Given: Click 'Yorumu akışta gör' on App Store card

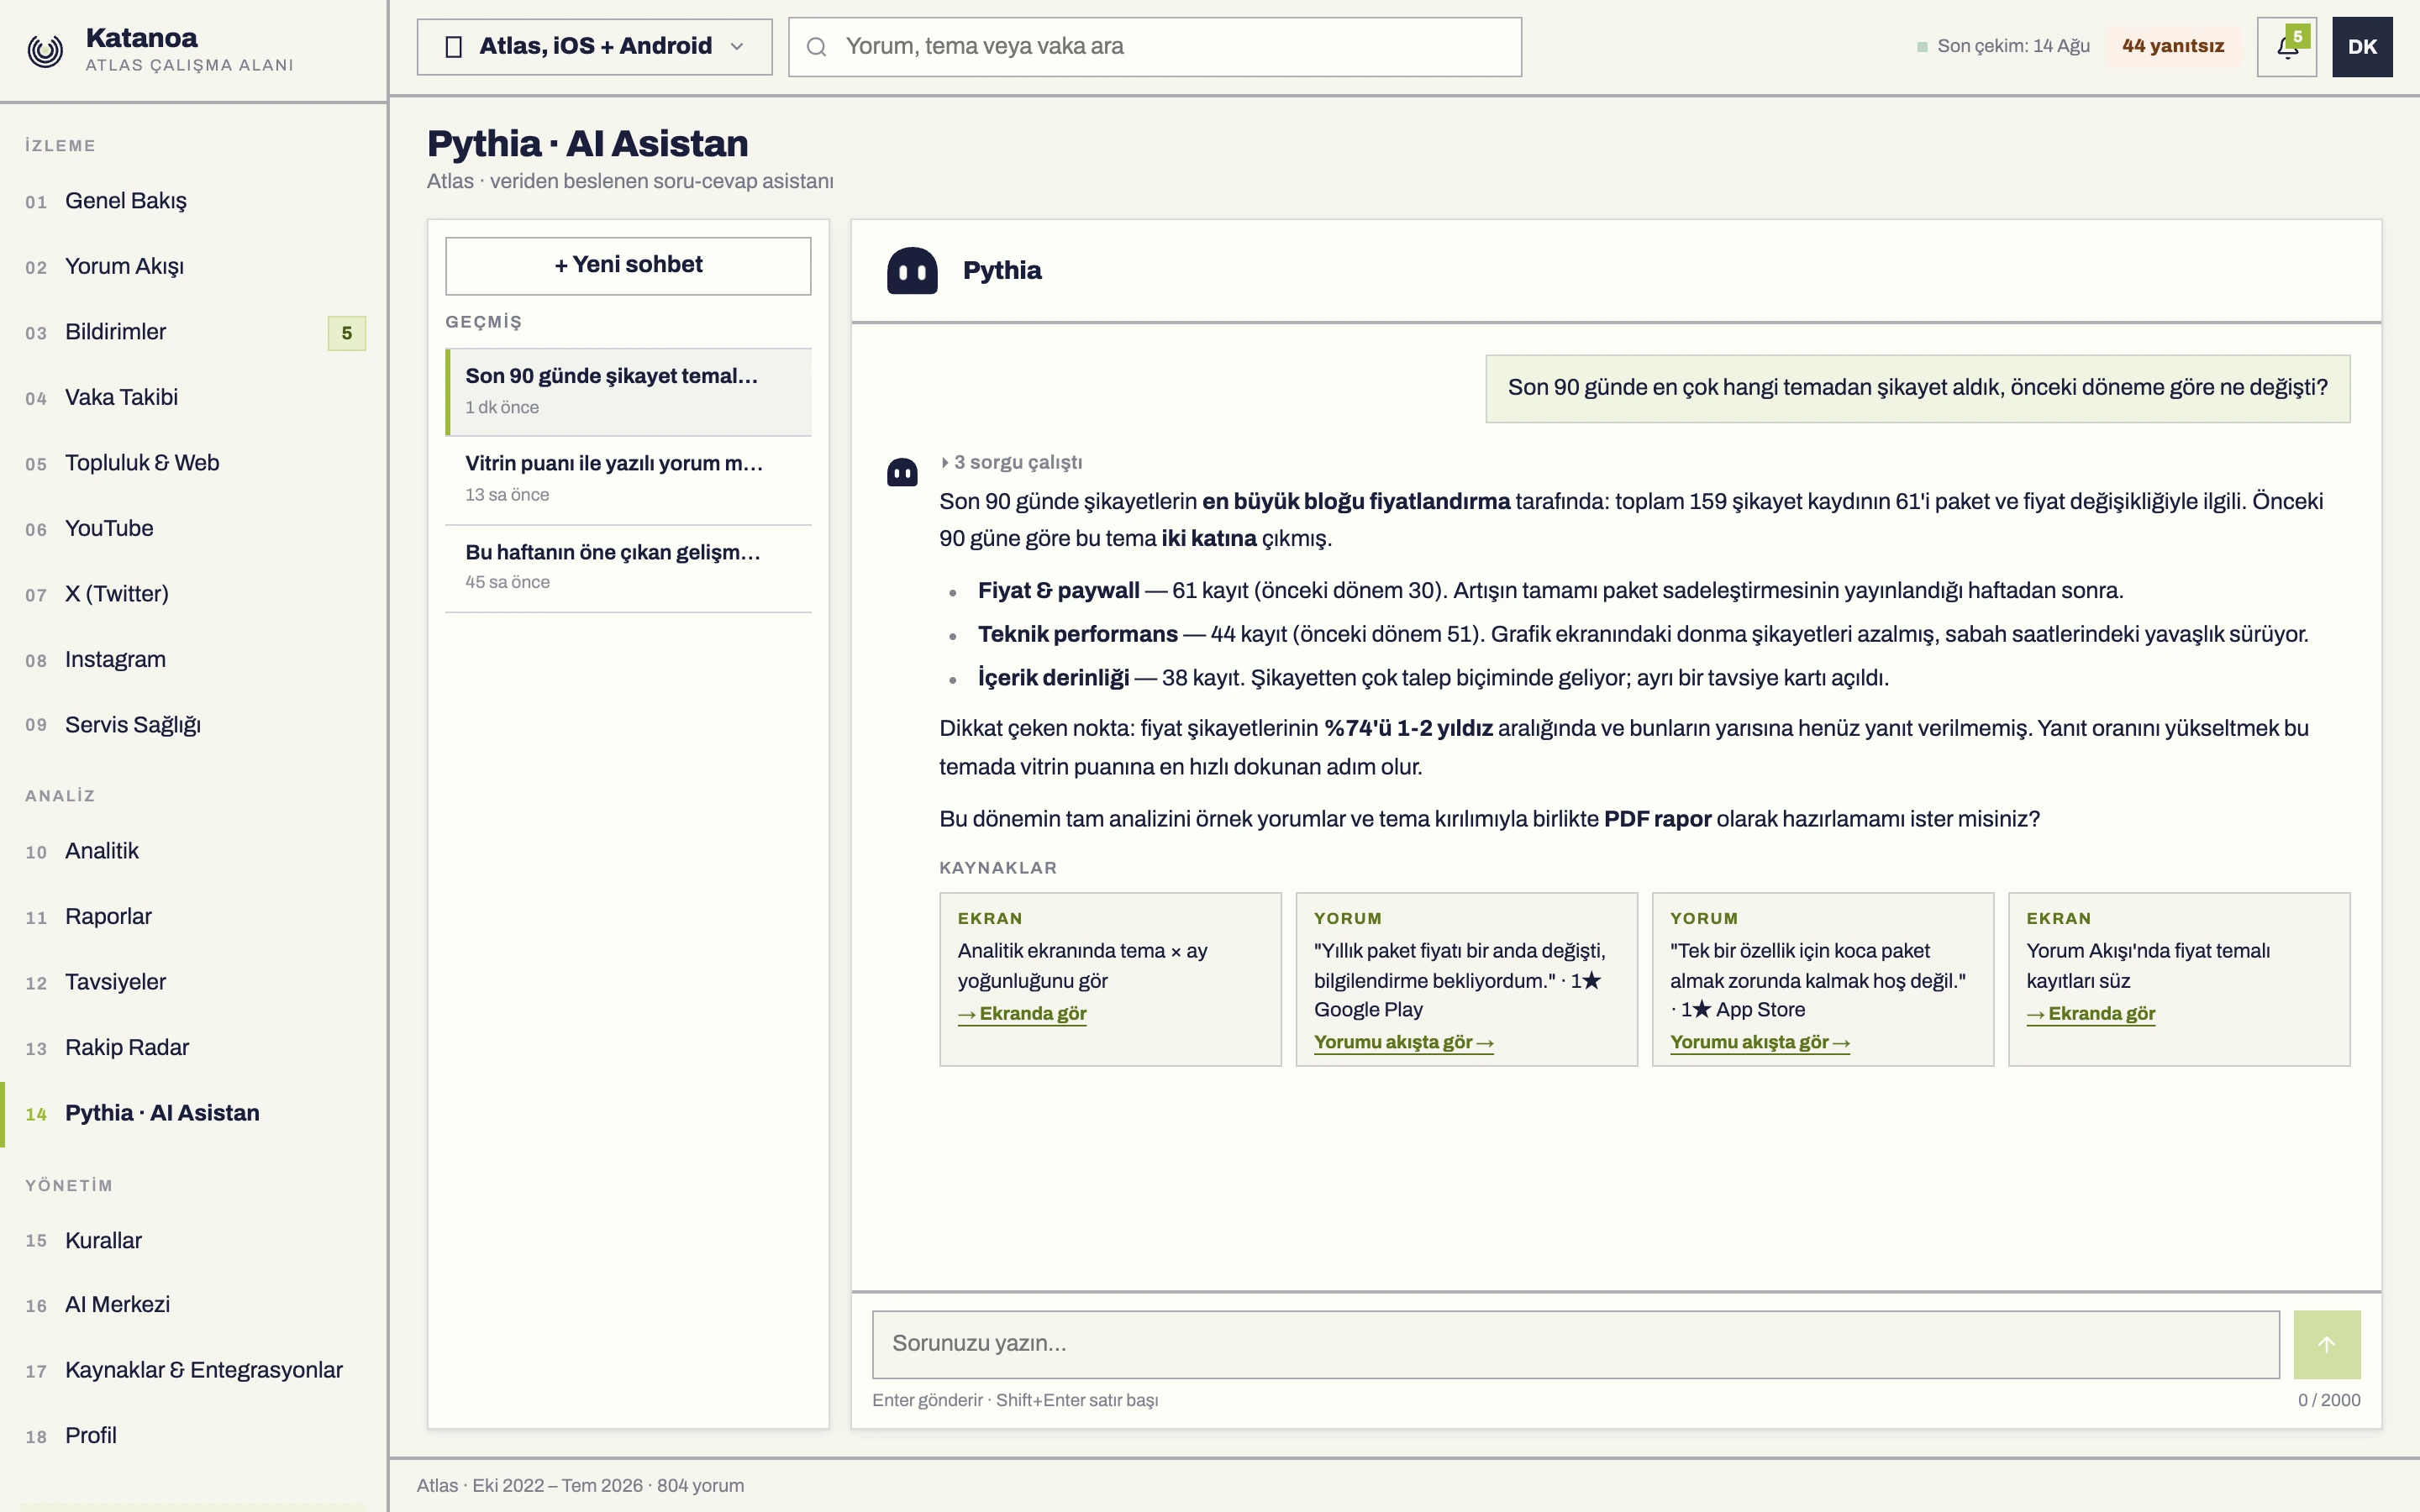Looking at the screenshot, I should click(1760, 1043).
